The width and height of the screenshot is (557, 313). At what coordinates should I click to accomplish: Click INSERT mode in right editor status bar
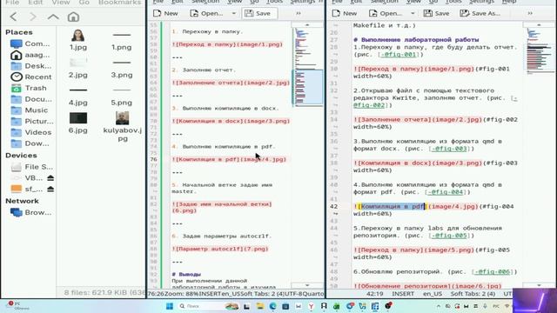click(x=403, y=294)
